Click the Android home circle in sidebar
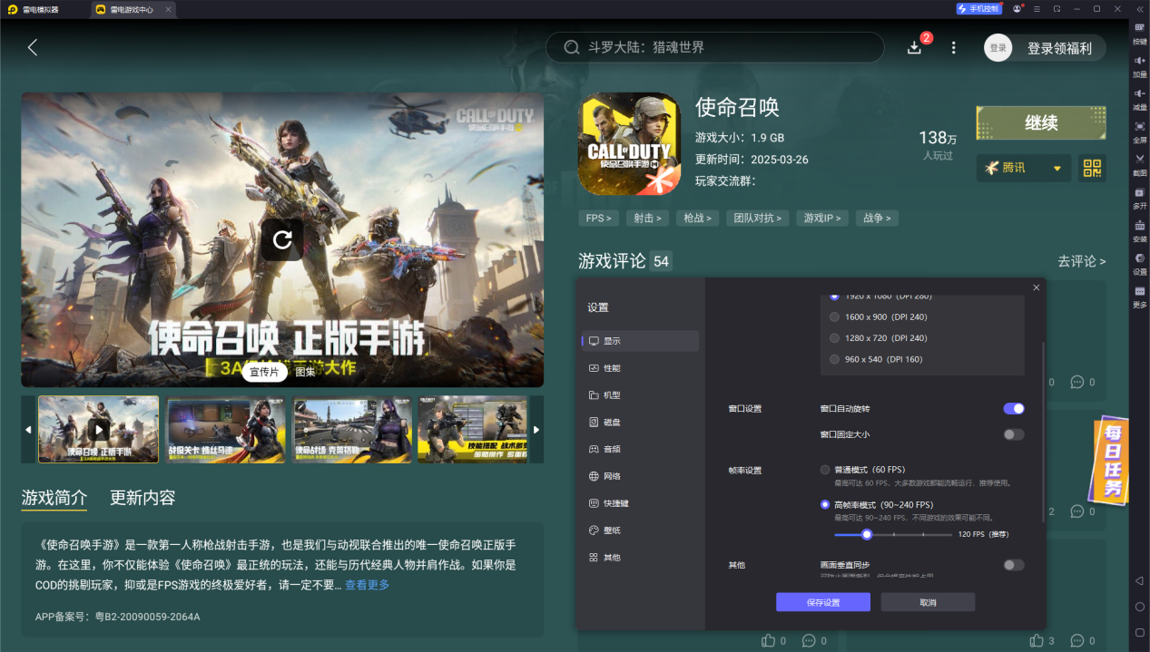1150x652 pixels. point(1140,607)
